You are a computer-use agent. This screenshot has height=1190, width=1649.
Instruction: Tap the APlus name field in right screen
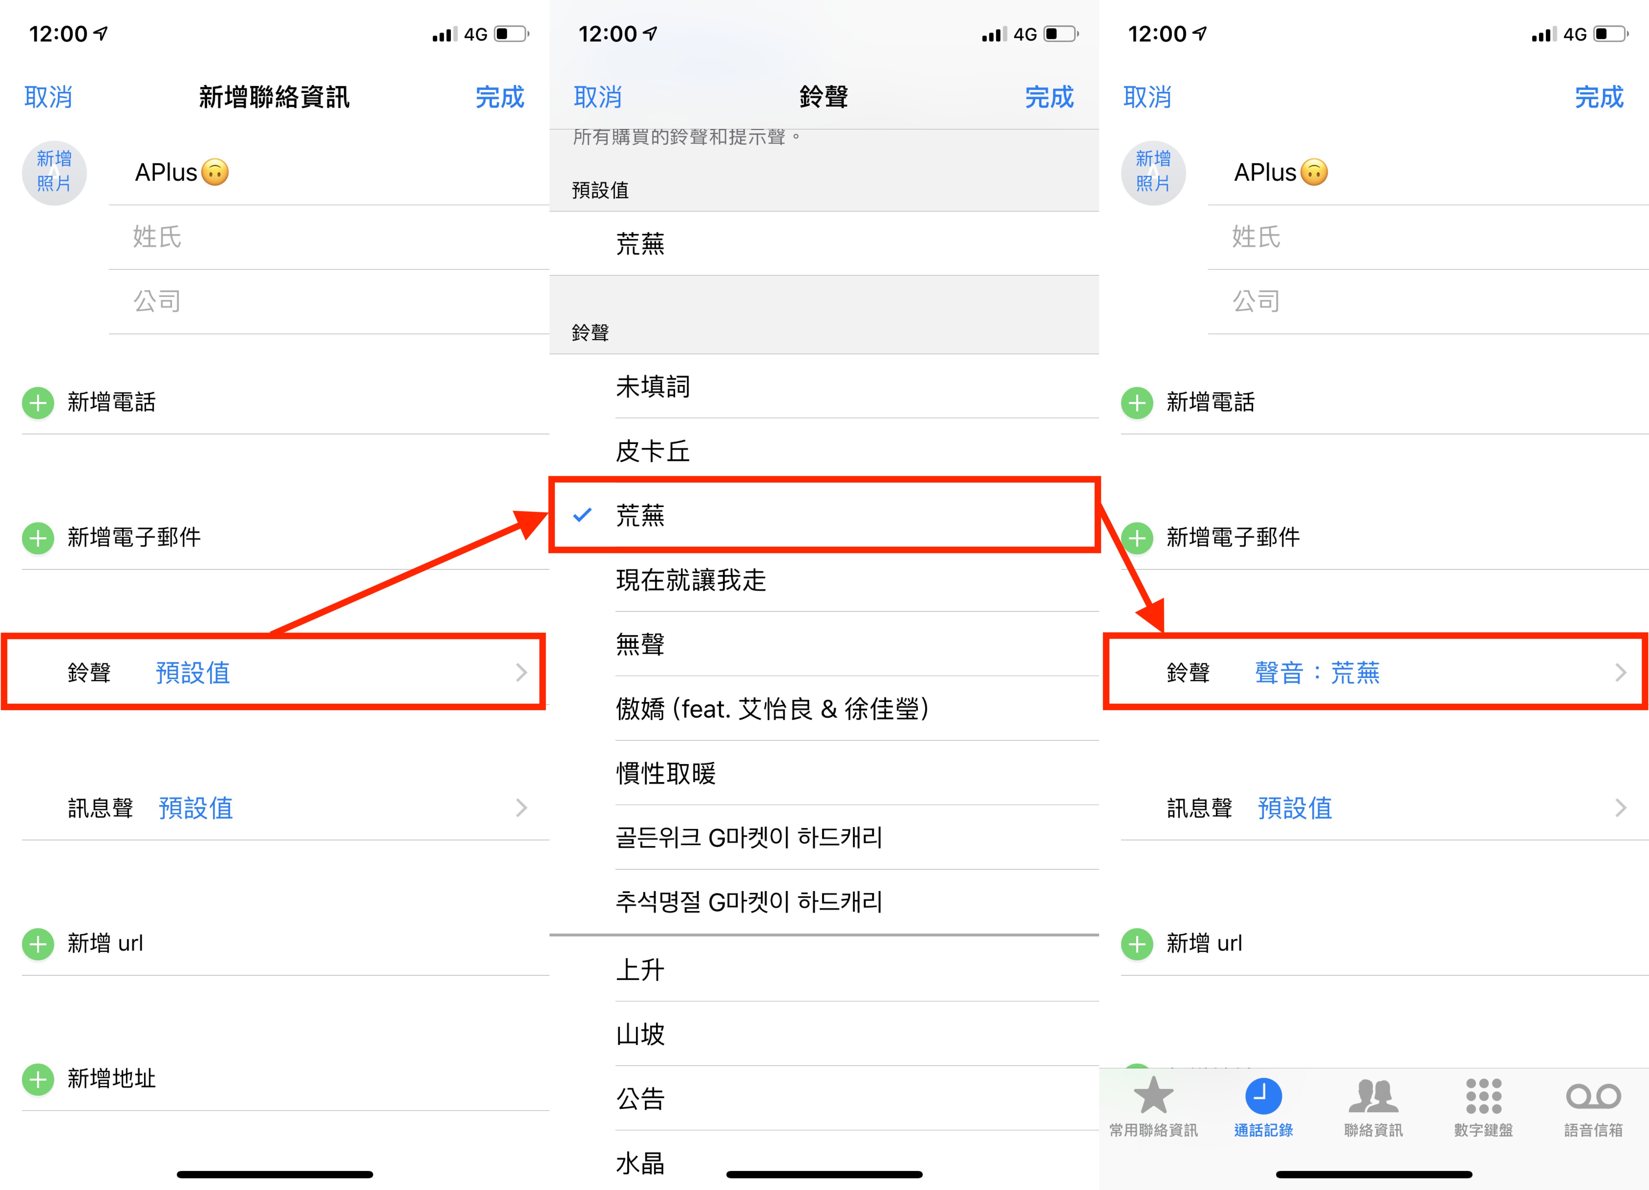click(1429, 172)
